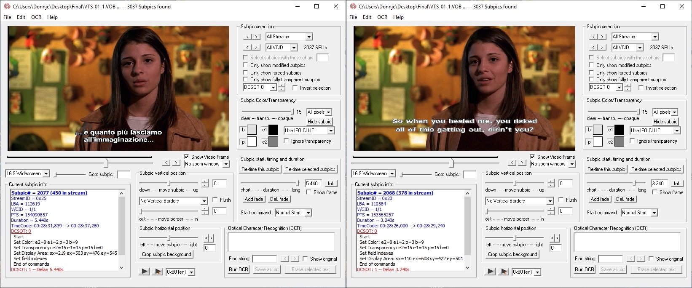
Task: Enable Only show forced subpics, left window
Action: pyautogui.click(x=245, y=72)
